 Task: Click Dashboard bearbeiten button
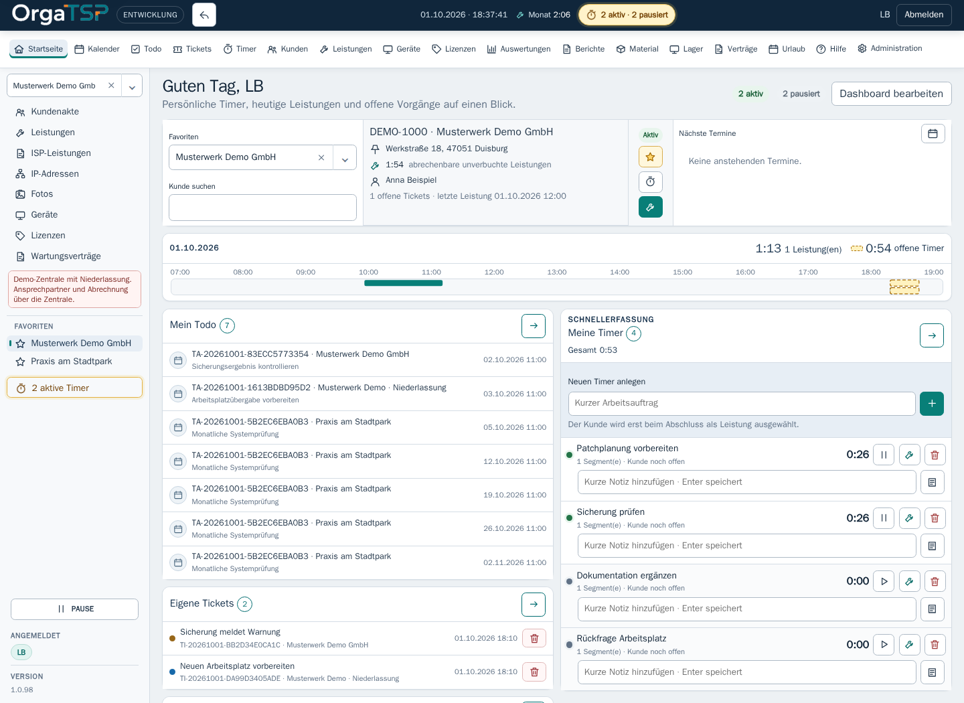click(892, 94)
